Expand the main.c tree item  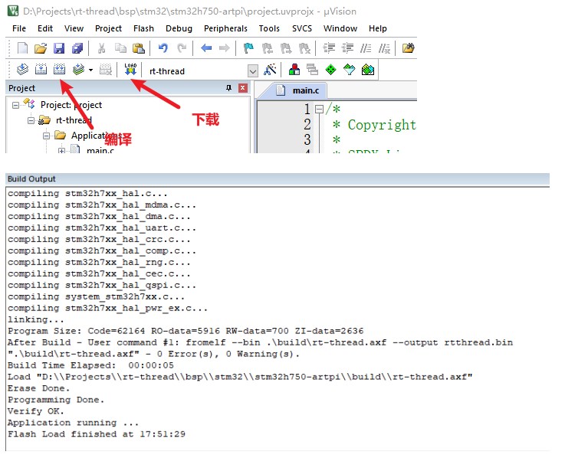[61, 151]
